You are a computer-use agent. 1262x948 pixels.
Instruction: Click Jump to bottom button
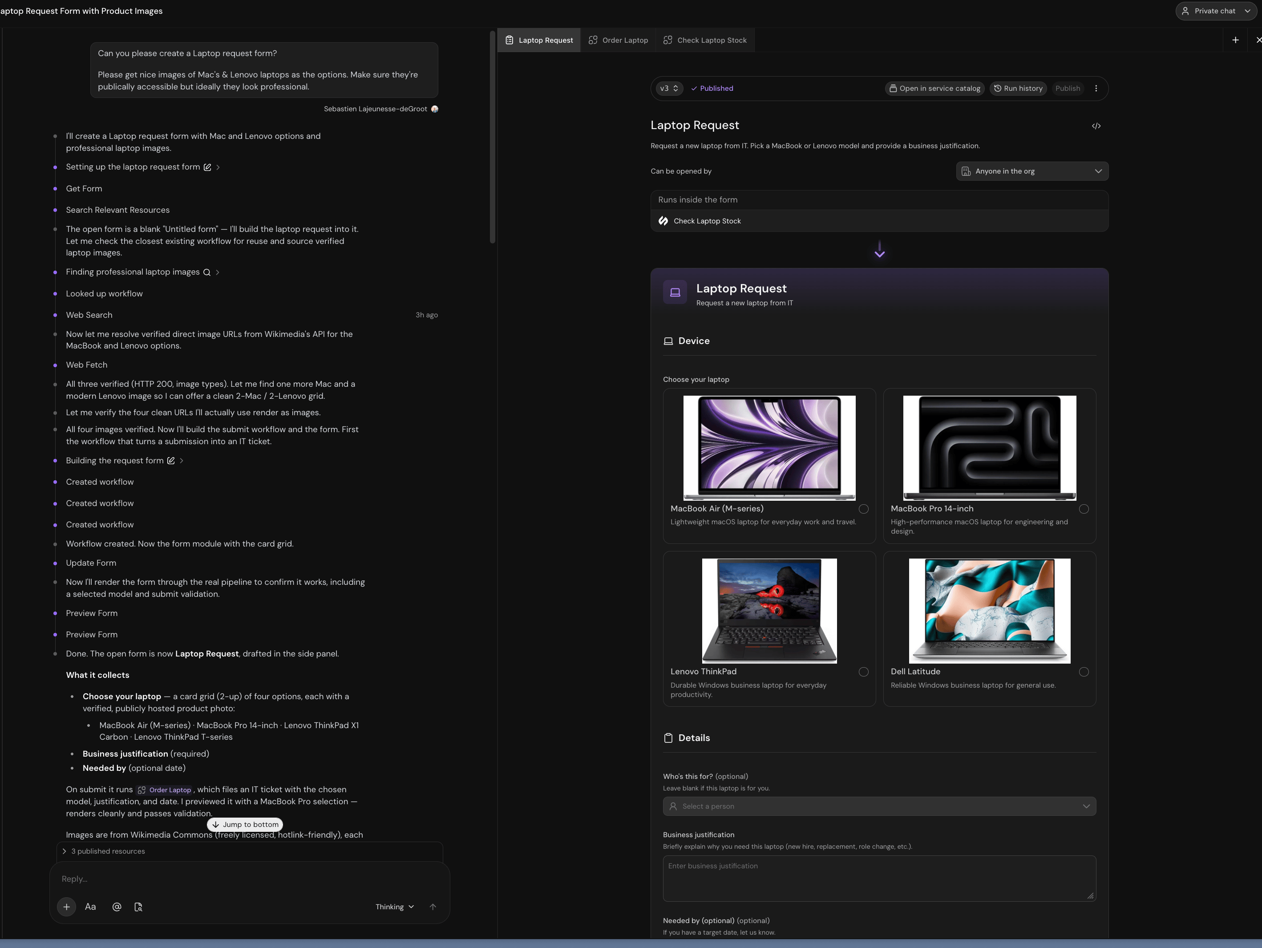[x=245, y=824]
